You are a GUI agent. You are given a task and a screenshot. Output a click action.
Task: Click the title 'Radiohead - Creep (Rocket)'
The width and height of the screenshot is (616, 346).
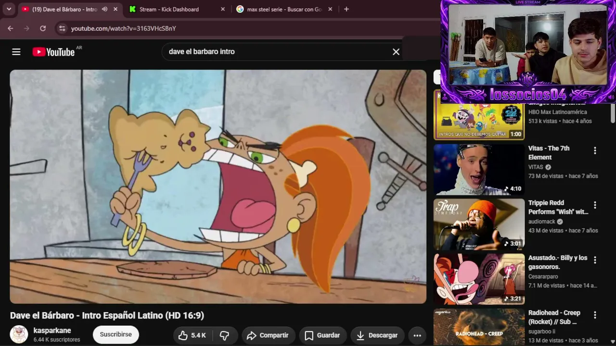[554, 317]
